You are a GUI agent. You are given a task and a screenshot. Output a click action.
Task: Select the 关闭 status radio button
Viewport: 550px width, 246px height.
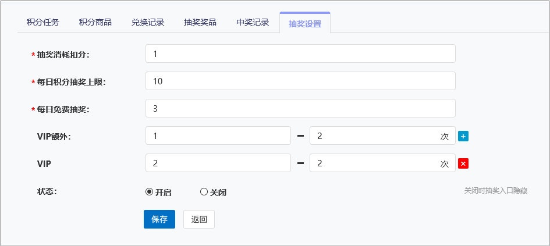click(204, 192)
